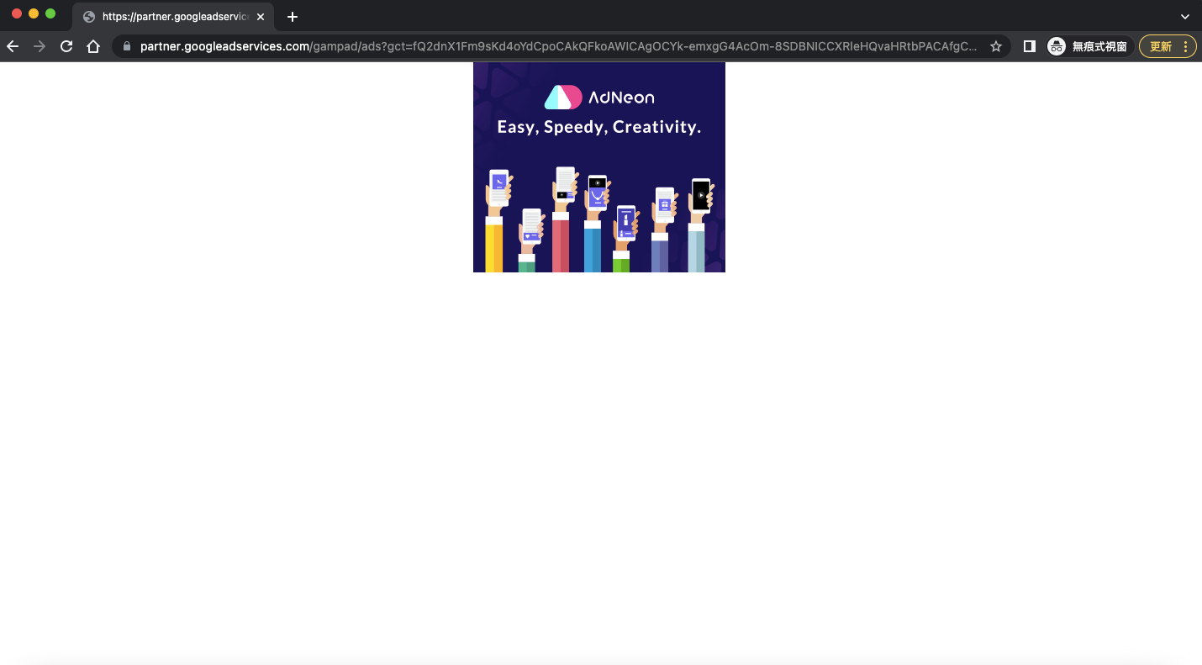Open a new tab

pos(293,17)
